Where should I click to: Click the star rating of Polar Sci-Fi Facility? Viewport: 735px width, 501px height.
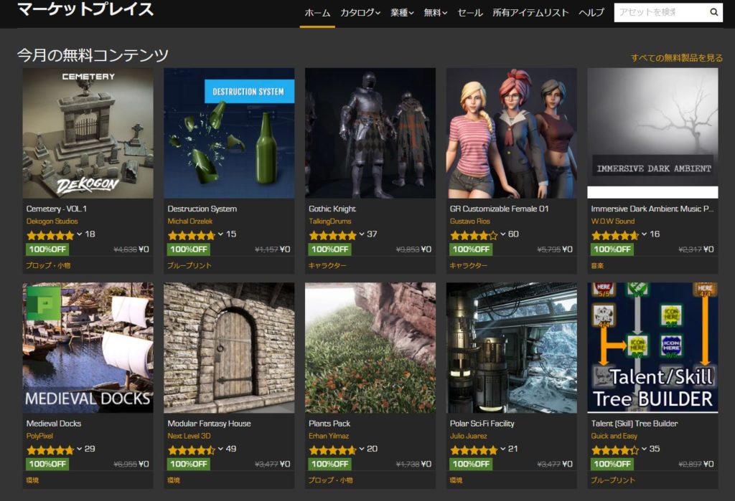474,449
